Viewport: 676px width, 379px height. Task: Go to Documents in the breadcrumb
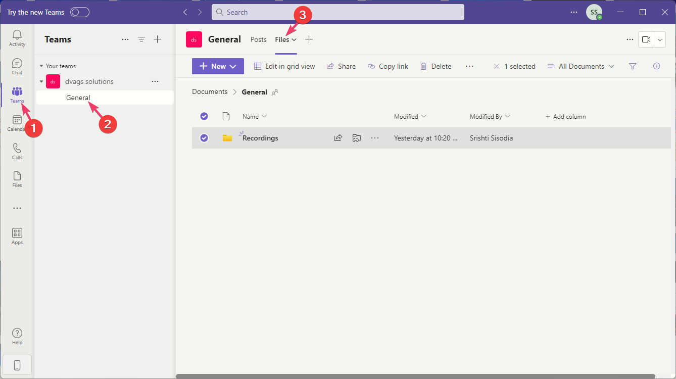tap(210, 92)
